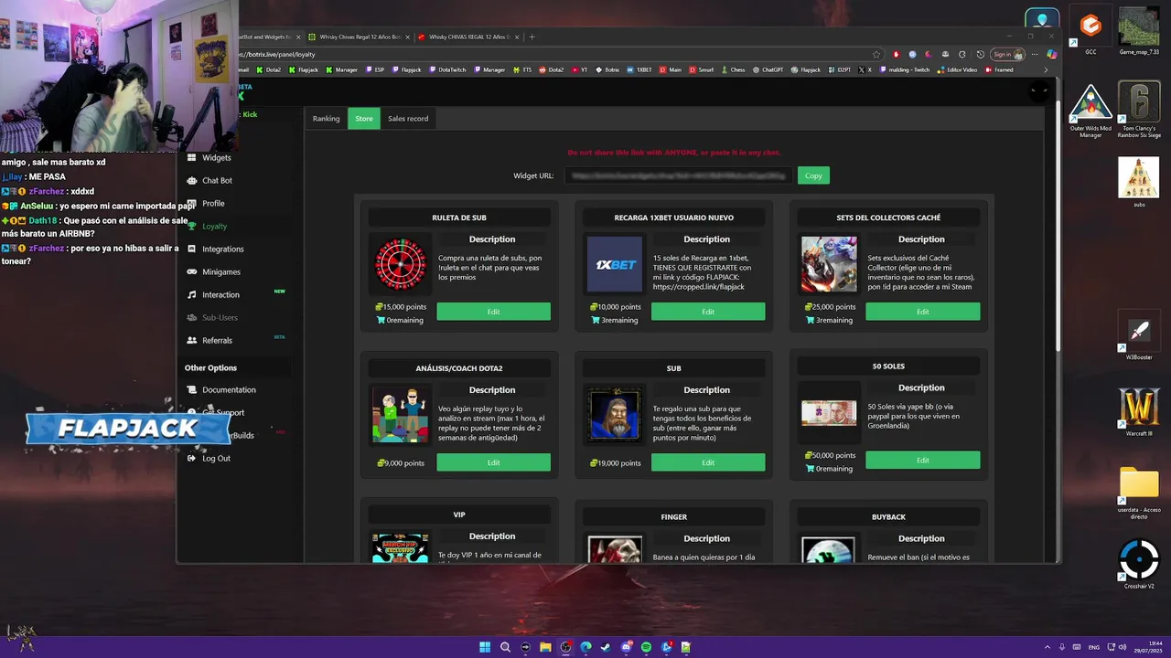Screen dimensions: 1171x658
Task: Open the ChatGPT bookmark
Action: (x=768, y=69)
